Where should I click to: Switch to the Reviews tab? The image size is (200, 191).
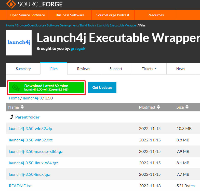84,69
